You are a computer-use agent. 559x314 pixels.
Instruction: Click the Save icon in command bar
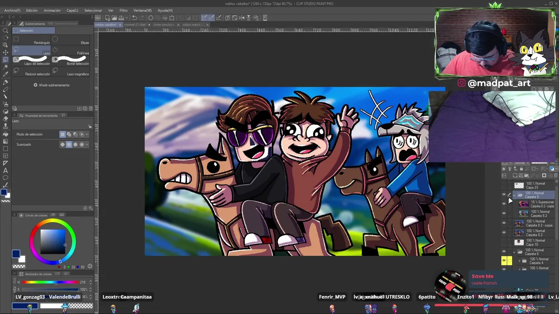(121, 18)
